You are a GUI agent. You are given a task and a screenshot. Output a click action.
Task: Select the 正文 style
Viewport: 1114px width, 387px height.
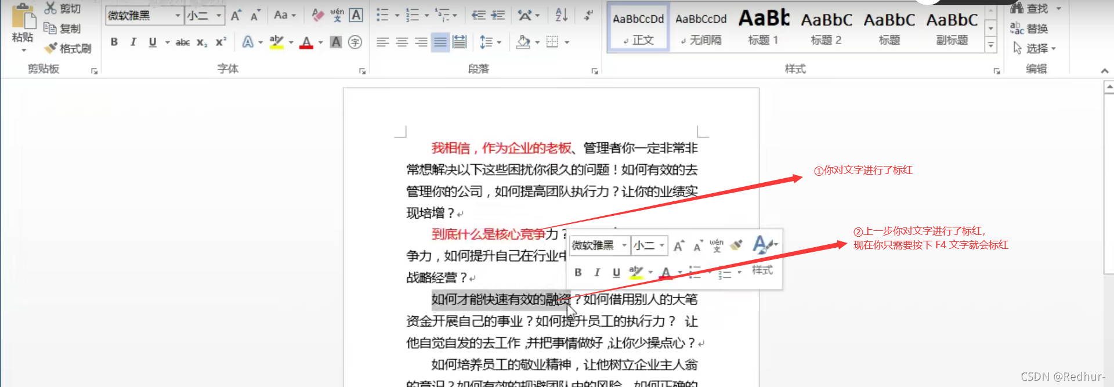[638, 27]
